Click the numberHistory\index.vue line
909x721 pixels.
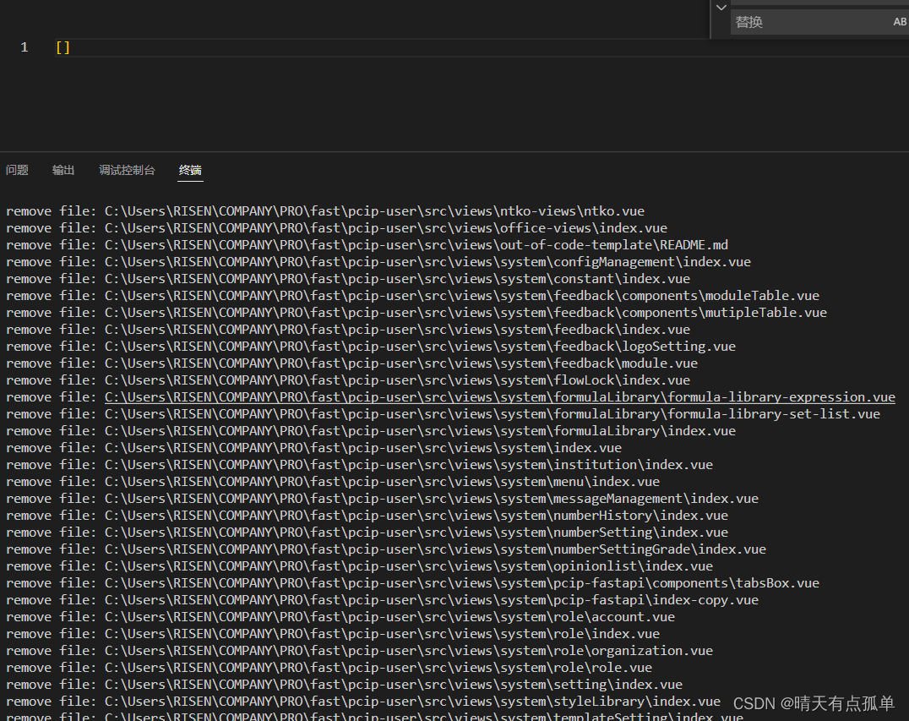coord(367,515)
